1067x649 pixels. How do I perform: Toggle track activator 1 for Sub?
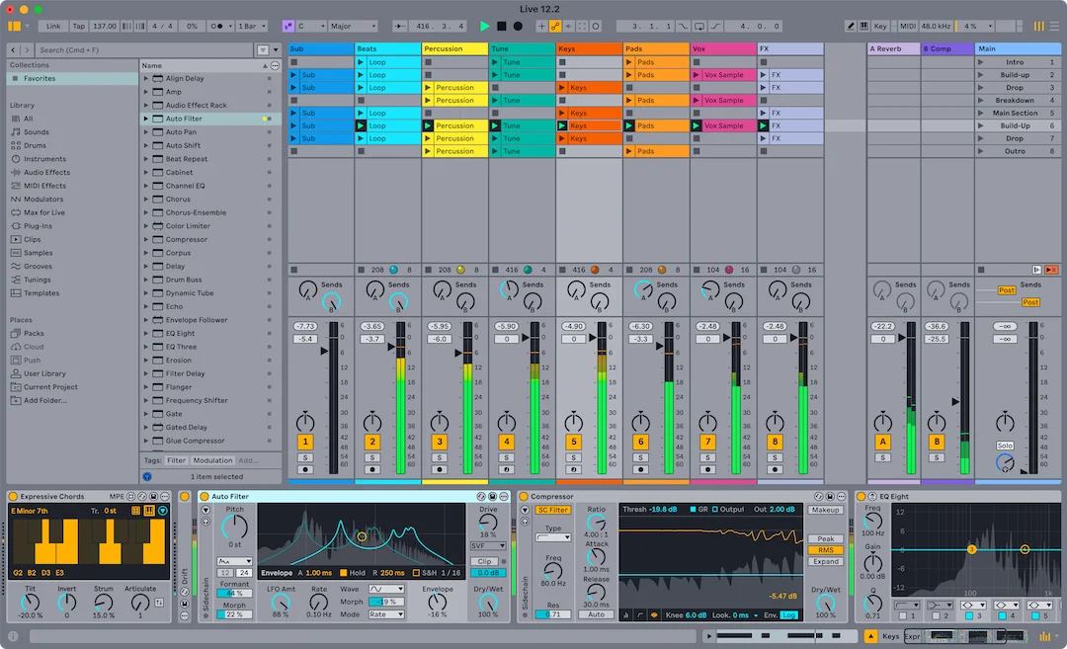click(305, 442)
